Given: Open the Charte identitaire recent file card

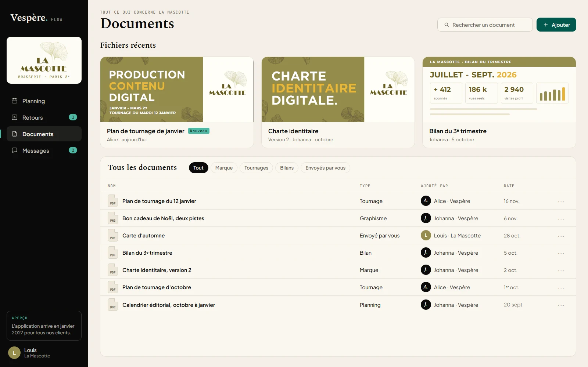Looking at the screenshot, I should tap(338, 102).
